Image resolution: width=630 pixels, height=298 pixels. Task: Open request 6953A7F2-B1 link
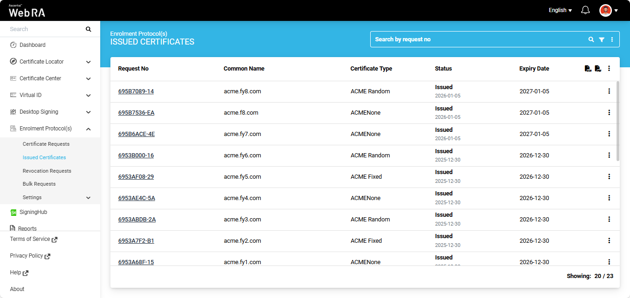(136, 241)
